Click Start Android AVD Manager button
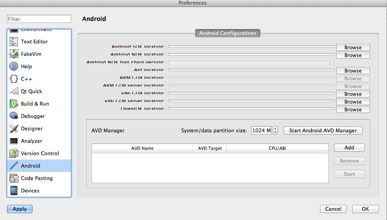This screenshot has width=387, height=220. click(323, 130)
